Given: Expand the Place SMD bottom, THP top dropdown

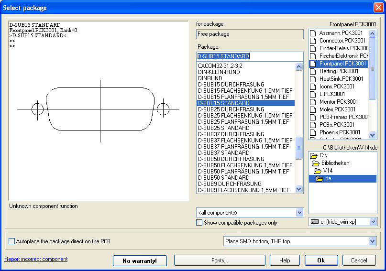Looking at the screenshot, I should pos(372,241).
